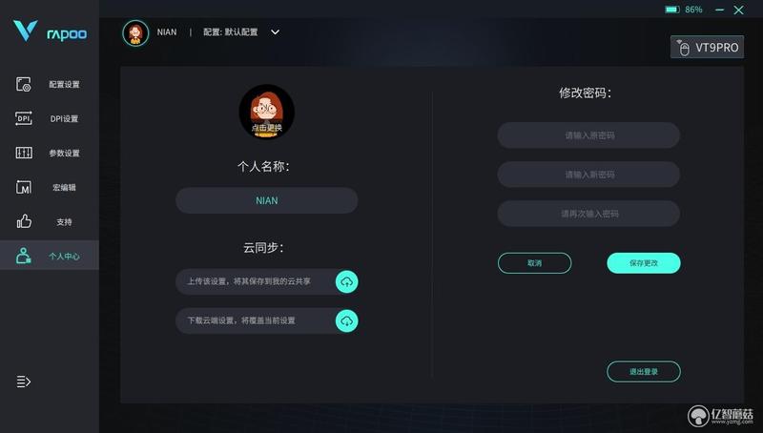This screenshot has width=763, height=433.
Task: Click the cloud upload icon button
Action: pyautogui.click(x=346, y=281)
